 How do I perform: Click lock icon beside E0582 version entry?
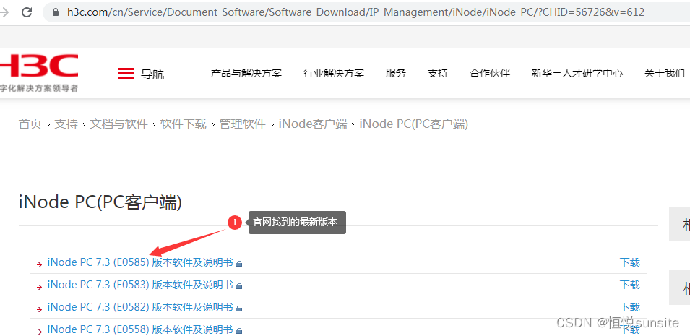click(x=239, y=309)
